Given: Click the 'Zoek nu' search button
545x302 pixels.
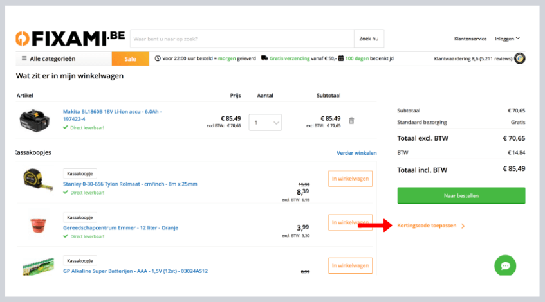Looking at the screenshot, I should (x=369, y=39).
